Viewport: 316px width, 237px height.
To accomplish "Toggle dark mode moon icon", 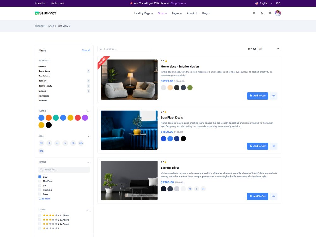I will coord(262,13).
